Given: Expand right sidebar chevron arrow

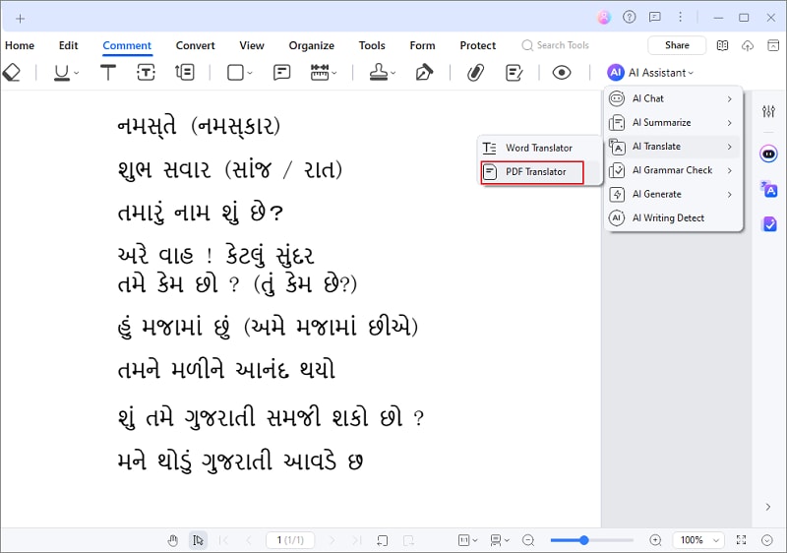Looking at the screenshot, I should tap(768, 507).
